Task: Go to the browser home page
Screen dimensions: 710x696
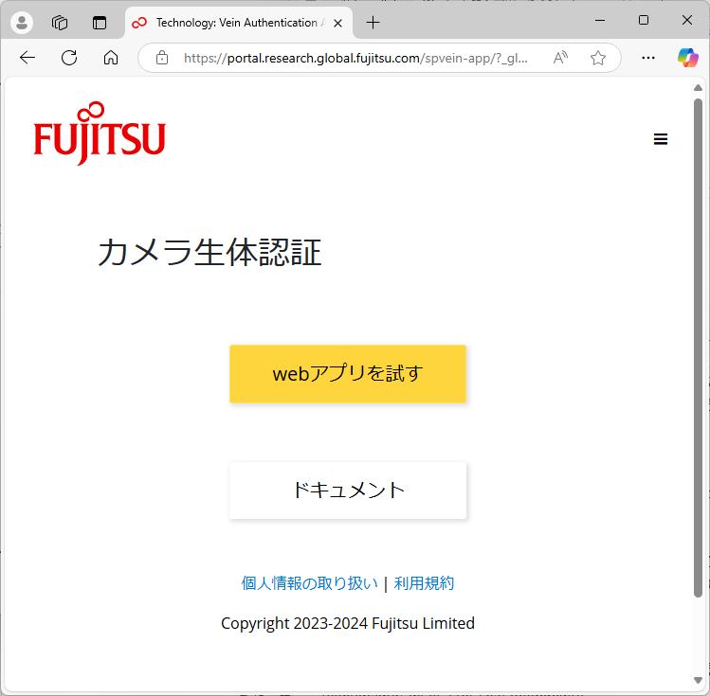Action: tap(111, 58)
